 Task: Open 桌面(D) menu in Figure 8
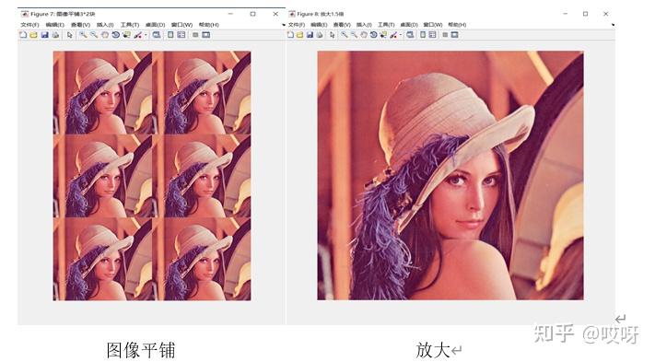tap(409, 25)
